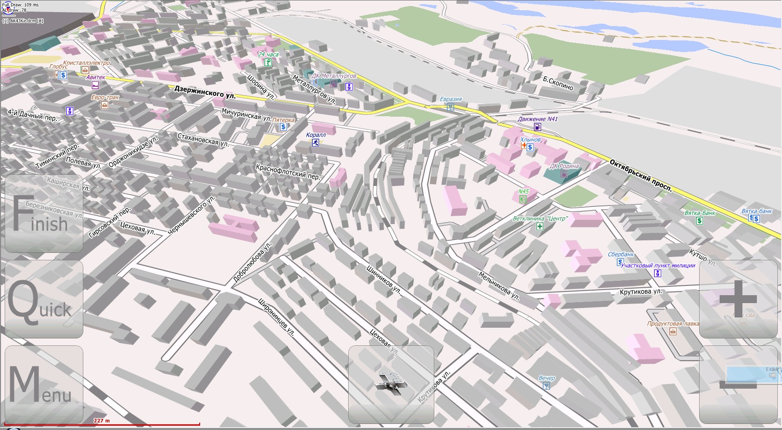Click the Полевая ул. label
The image size is (782, 430).
point(83,163)
